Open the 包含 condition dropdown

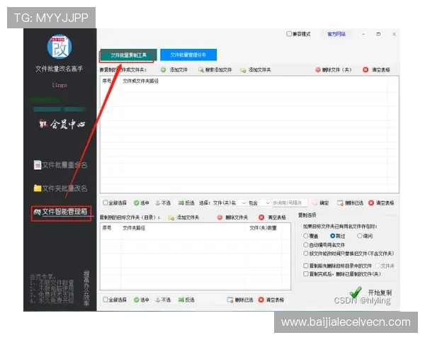pos(259,203)
